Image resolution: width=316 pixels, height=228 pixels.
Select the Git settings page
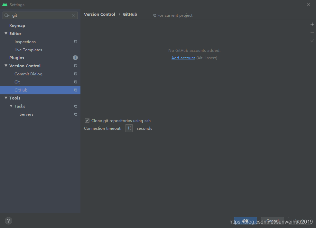click(x=17, y=82)
